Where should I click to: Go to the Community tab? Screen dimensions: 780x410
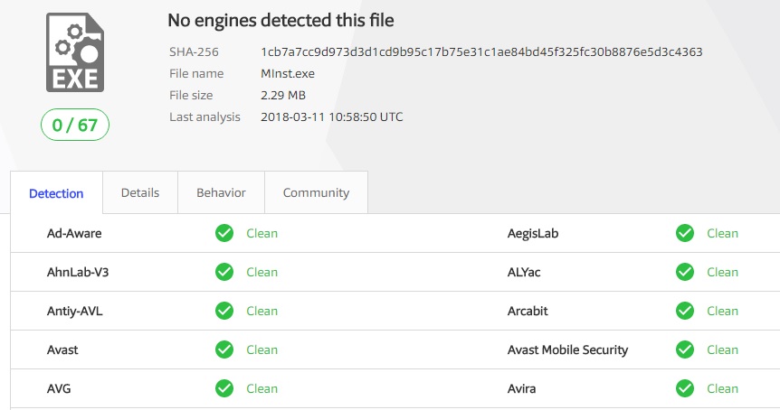pyautogui.click(x=316, y=192)
